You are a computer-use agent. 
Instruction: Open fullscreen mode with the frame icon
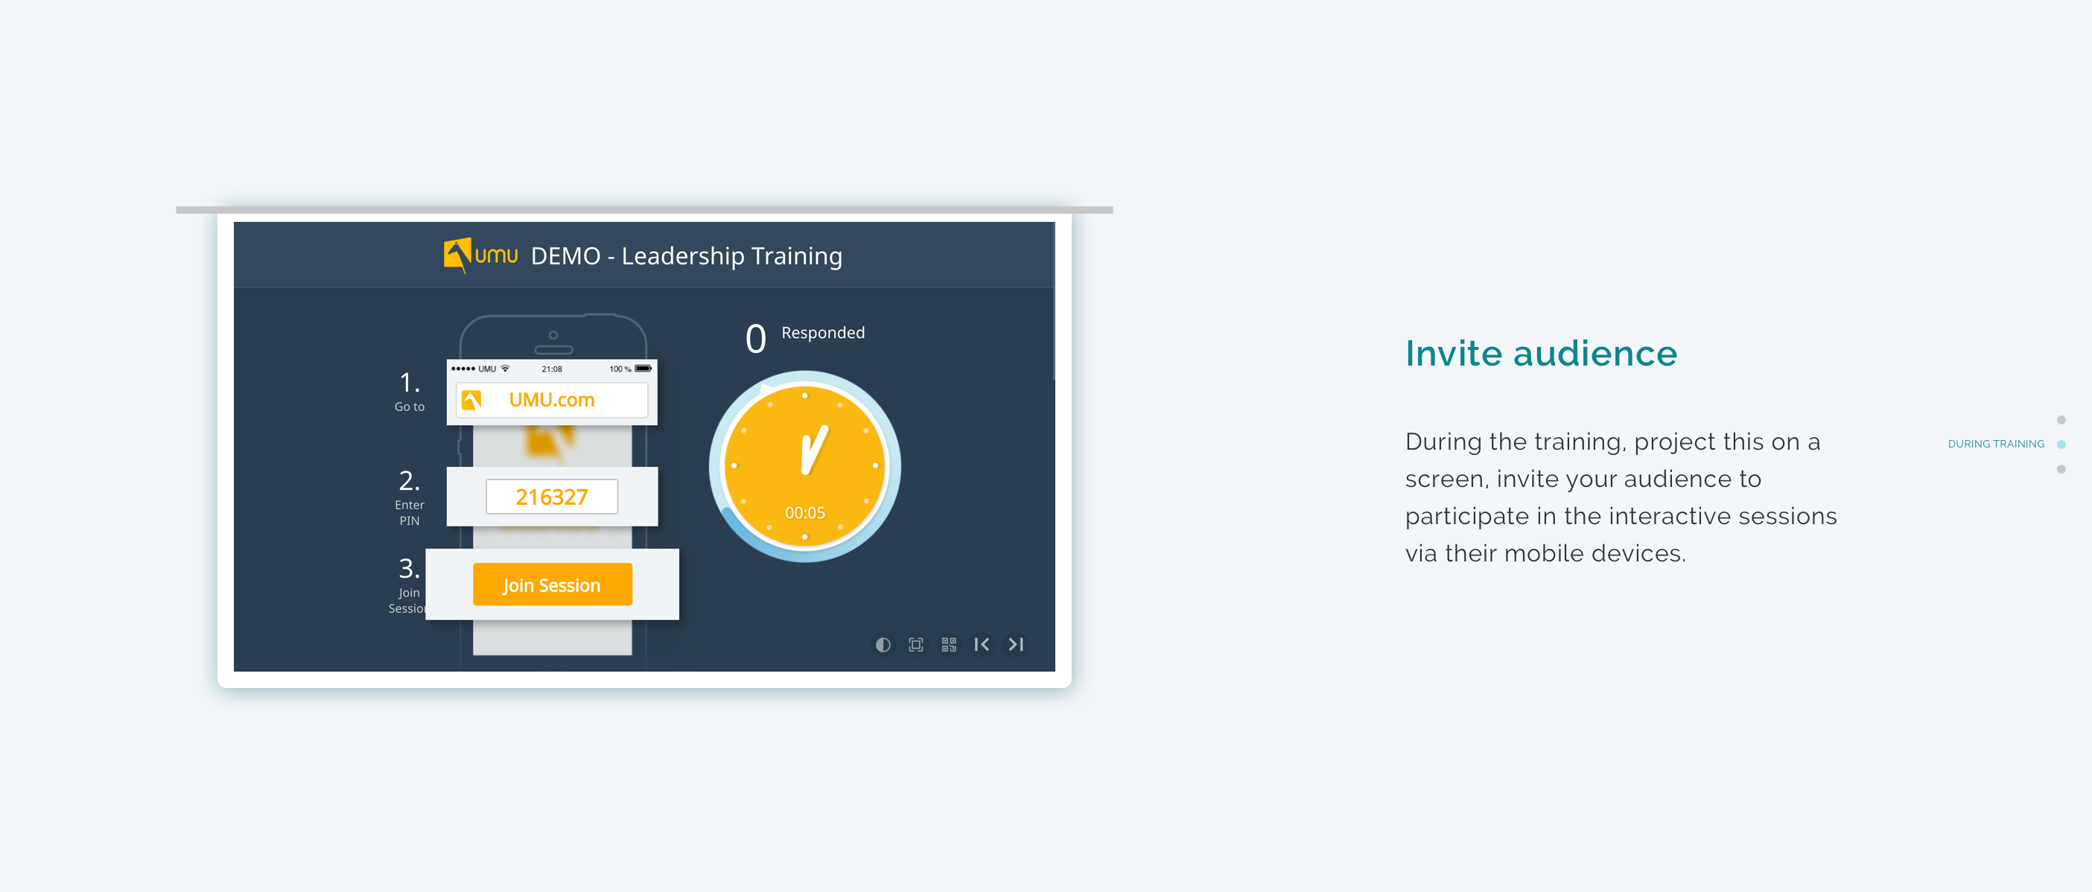(x=916, y=645)
